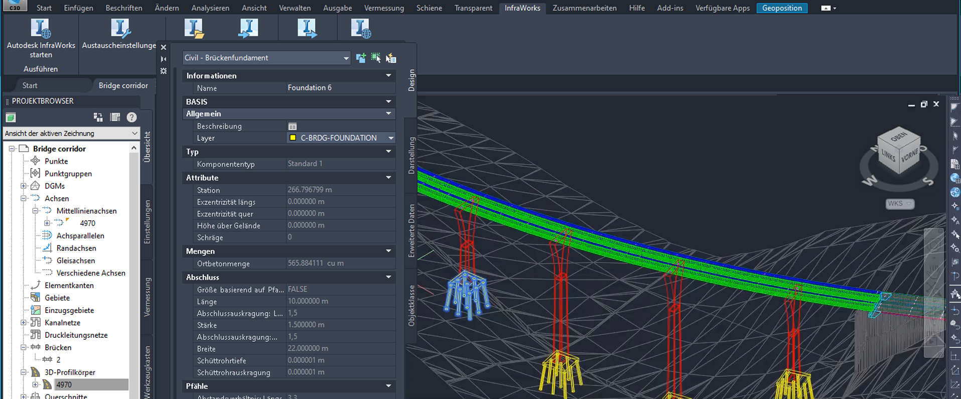Viewport: 961px width, 399px height.
Task: Click the Station value 266.796799 m
Action: (x=341, y=190)
